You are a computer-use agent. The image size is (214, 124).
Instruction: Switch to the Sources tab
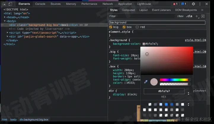pos(55,4)
